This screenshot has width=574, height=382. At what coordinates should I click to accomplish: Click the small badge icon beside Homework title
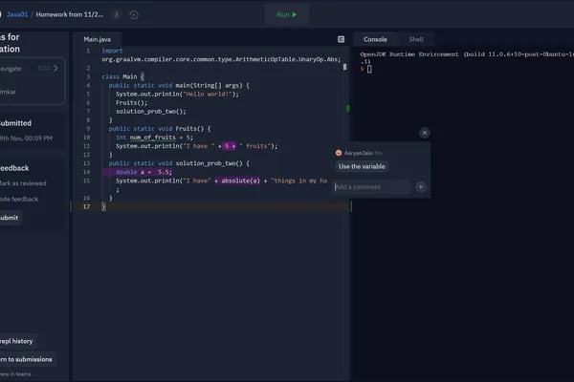(x=117, y=14)
